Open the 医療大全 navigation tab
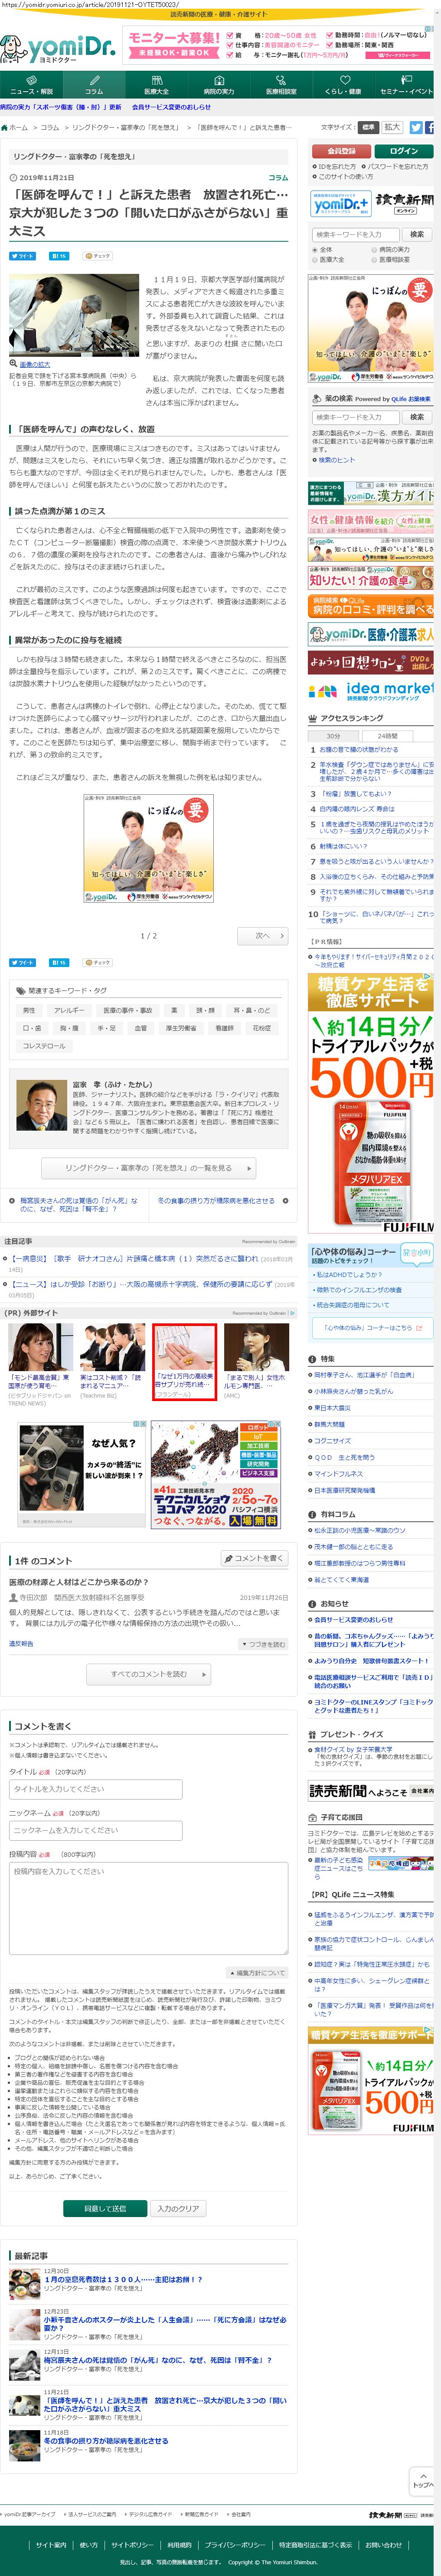441x2576 pixels. click(x=156, y=84)
